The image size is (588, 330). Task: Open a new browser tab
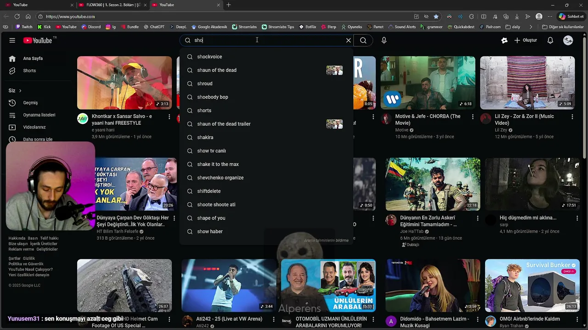[x=228, y=5]
